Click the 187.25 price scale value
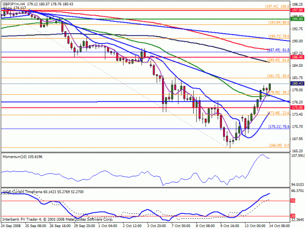305x229 pixels. click(x=298, y=53)
